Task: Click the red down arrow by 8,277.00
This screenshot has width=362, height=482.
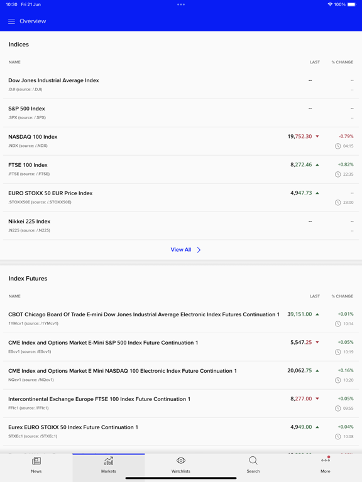Action: pyautogui.click(x=317, y=399)
